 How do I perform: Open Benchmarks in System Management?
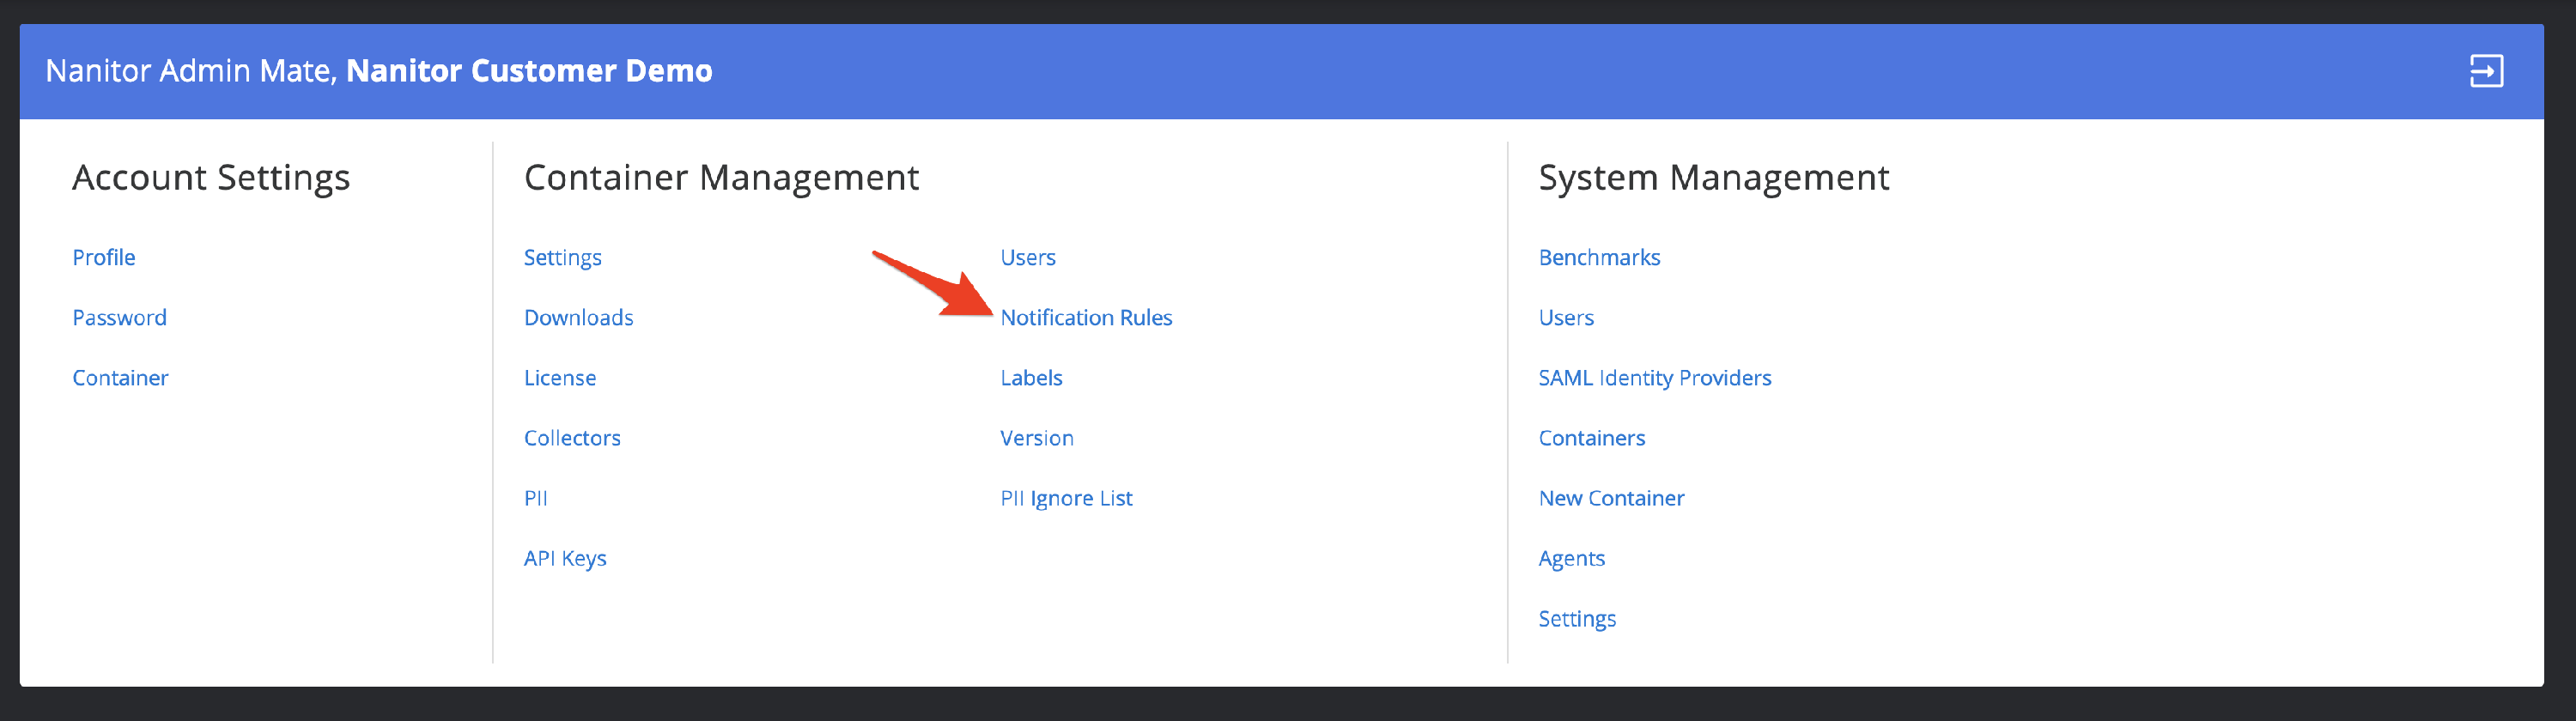tap(1598, 257)
